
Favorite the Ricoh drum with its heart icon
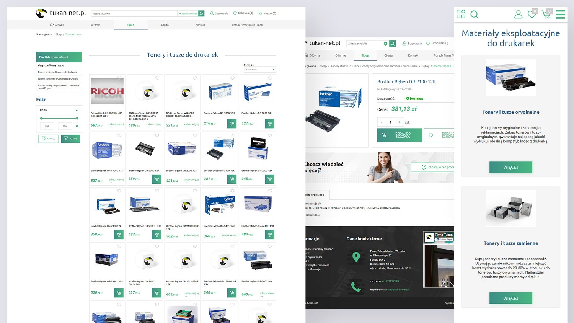point(119,78)
